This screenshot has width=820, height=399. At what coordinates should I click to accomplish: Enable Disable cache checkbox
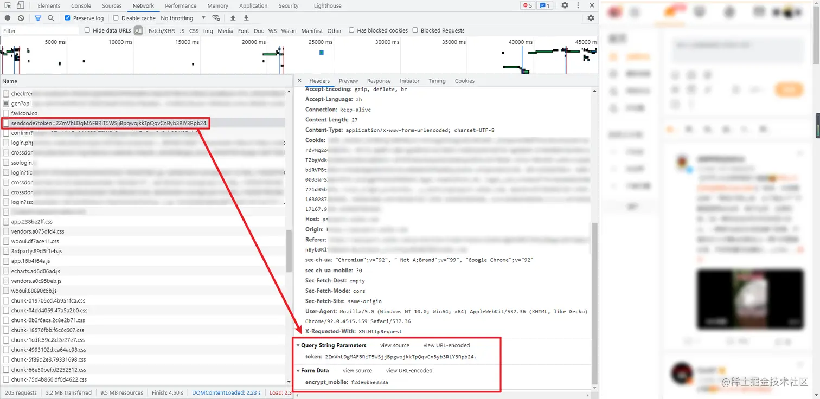tap(116, 18)
